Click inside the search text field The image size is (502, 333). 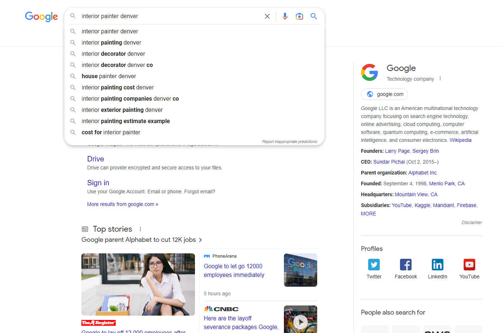(x=170, y=16)
